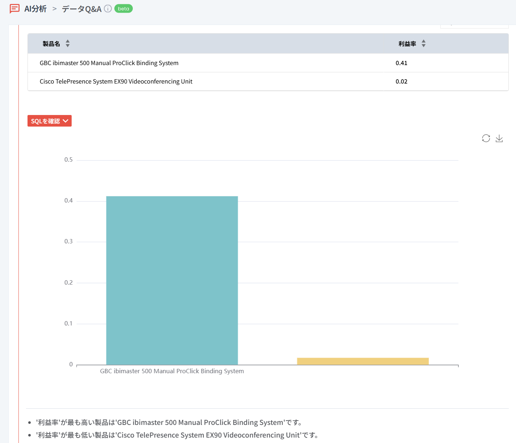This screenshot has width=516, height=443.
Task: Click the summary line about highest 利益率
Action: pyautogui.click(x=169, y=422)
